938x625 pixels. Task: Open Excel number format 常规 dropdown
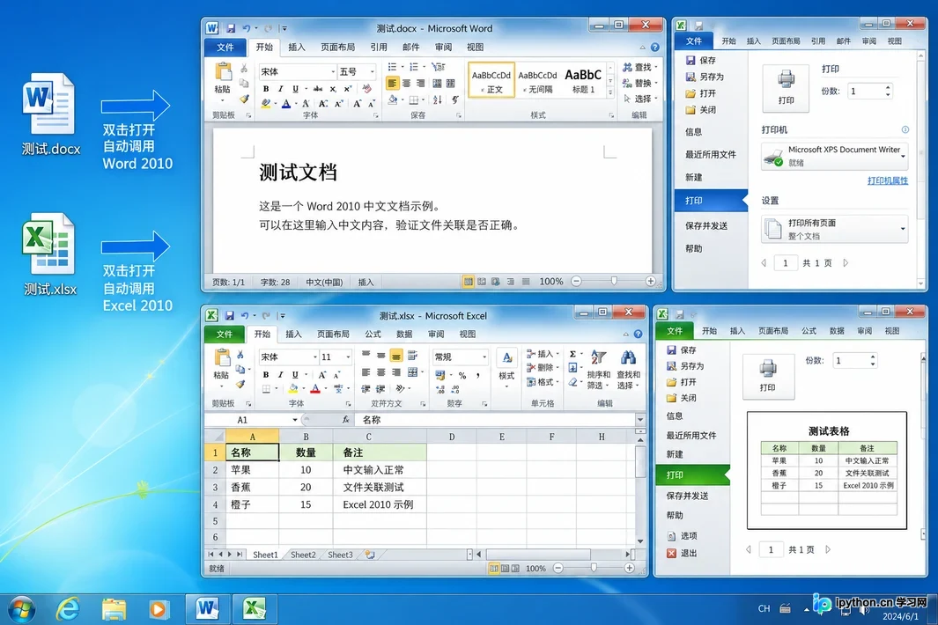[x=484, y=357]
